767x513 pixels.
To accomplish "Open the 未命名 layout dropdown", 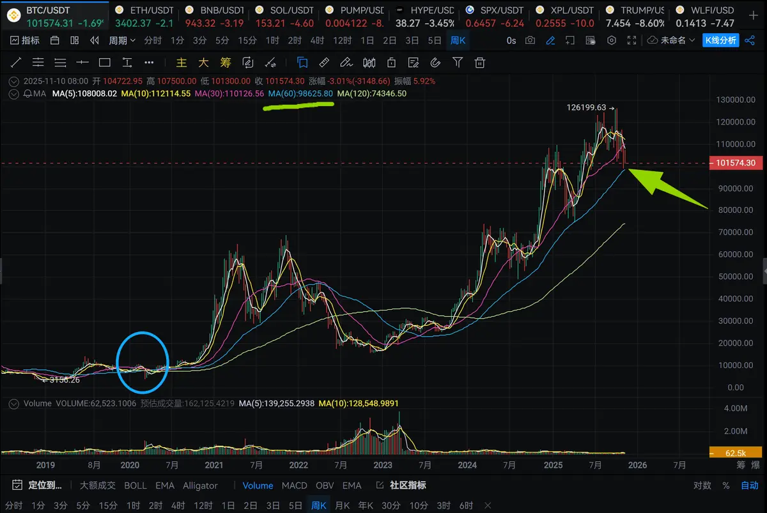I will (x=670, y=40).
